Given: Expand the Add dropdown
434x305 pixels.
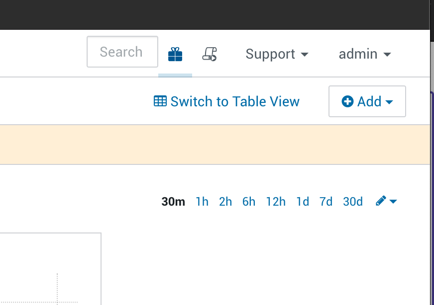Looking at the screenshot, I should tap(367, 101).
